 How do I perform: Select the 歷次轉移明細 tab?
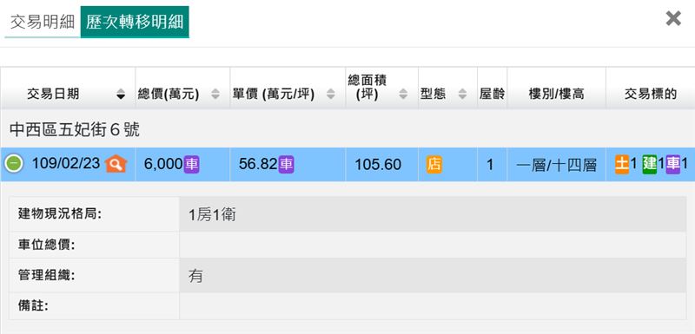135,22
